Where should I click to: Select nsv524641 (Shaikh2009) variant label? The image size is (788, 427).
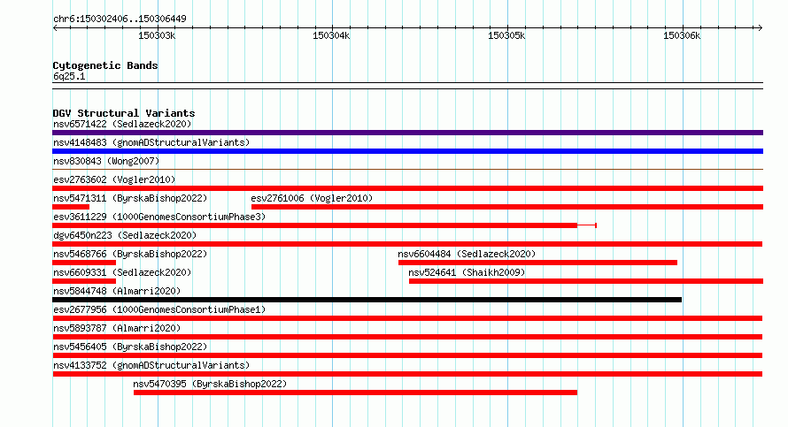click(467, 272)
